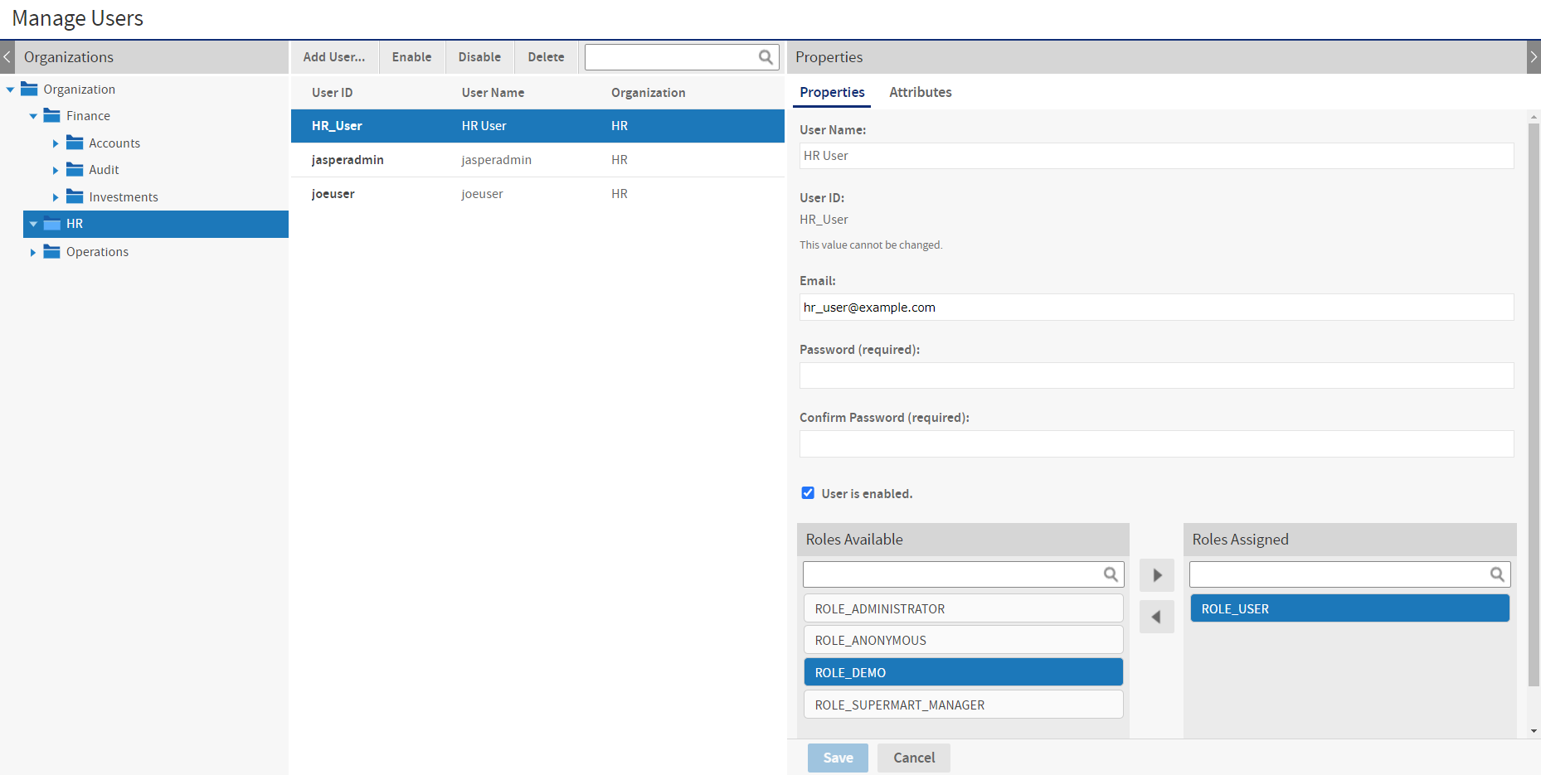Switch to the Attributes tab

click(920, 92)
